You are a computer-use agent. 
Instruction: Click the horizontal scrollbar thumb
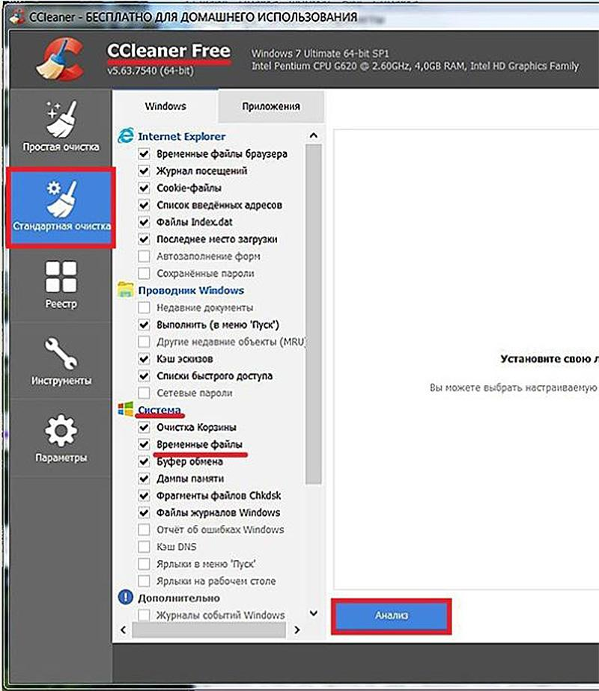point(209,630)
